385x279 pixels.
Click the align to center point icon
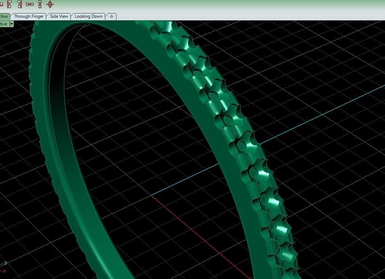[x=50, y=4]
